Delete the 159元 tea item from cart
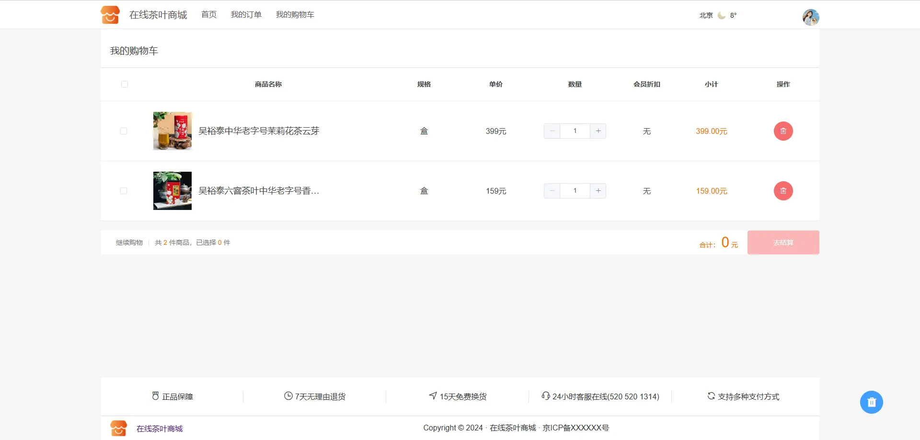This screenshot has height=440, width=920. coord(783,191)
